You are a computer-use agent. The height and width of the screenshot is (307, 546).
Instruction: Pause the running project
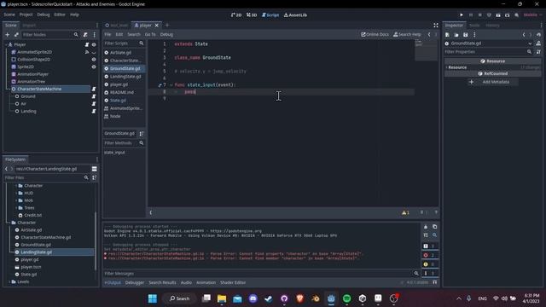pyautogui.click(x=471, y=15)
